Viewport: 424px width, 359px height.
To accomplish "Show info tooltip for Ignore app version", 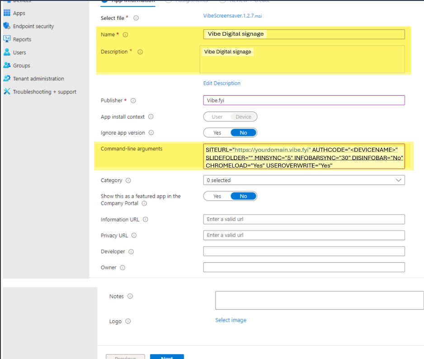I will coord(151,133).
